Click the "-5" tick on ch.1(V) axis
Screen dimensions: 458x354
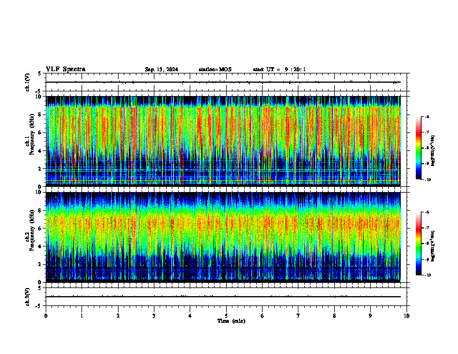point(39,91)
